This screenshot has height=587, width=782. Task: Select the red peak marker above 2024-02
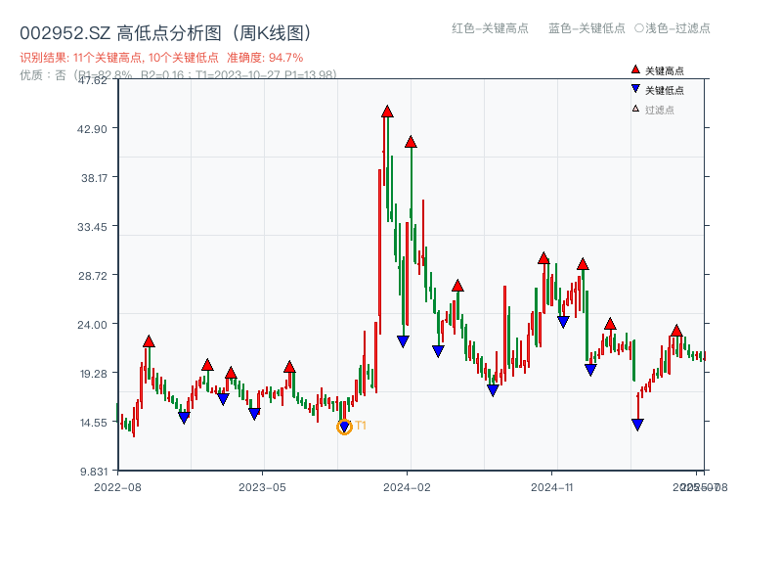[x=411, y=142]
